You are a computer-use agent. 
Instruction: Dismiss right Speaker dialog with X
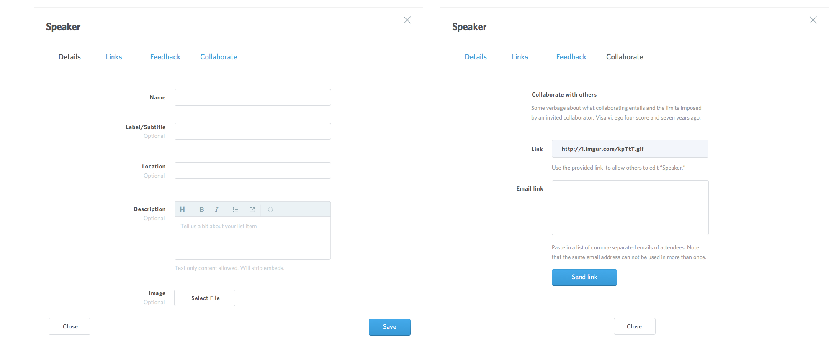[813, 20]
